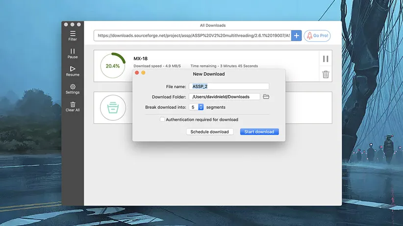Screen dimensions: 403x226
Task: Delete the MX-18 download
Action: (x=326, y=74)
